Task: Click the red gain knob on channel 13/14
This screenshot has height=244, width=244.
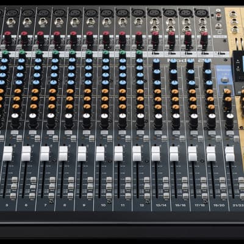Action: [155, 38]
